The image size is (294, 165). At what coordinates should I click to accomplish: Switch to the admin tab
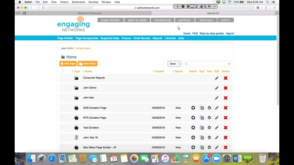pos(226,20)
